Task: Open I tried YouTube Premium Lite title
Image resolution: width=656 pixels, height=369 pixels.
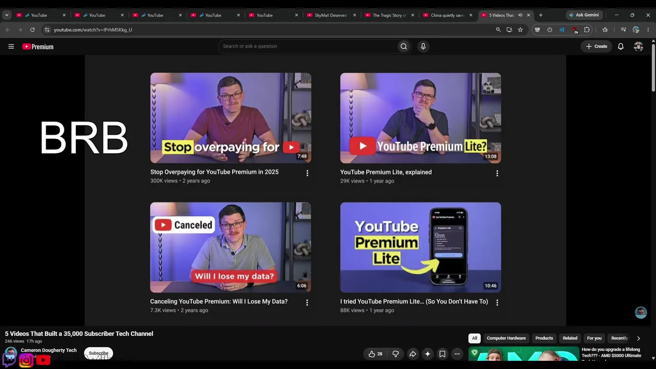Action: pos(414,302)
